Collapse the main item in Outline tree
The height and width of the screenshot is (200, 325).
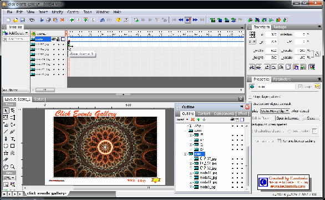(x=185, y=154)
